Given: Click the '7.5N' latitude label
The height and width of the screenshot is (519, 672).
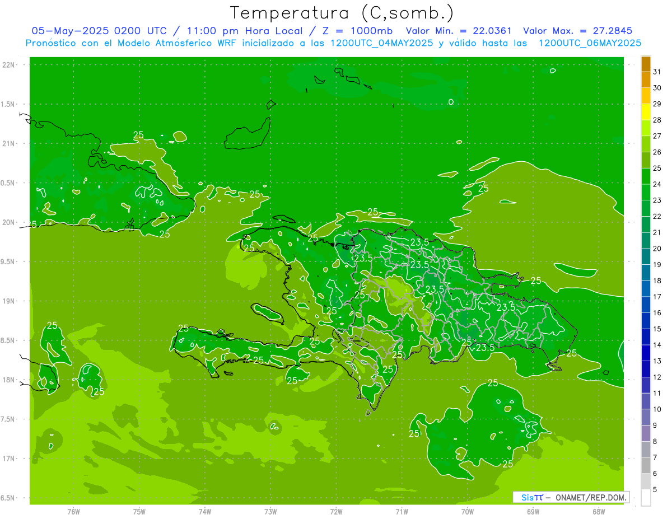Looking at the screenshot, I should pyautogui.click(x=8, y=420).
